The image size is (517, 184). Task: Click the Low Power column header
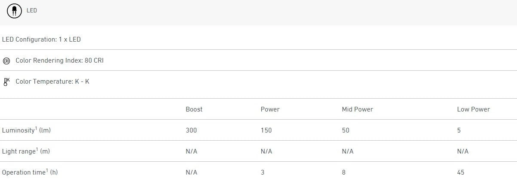[473, 109]
